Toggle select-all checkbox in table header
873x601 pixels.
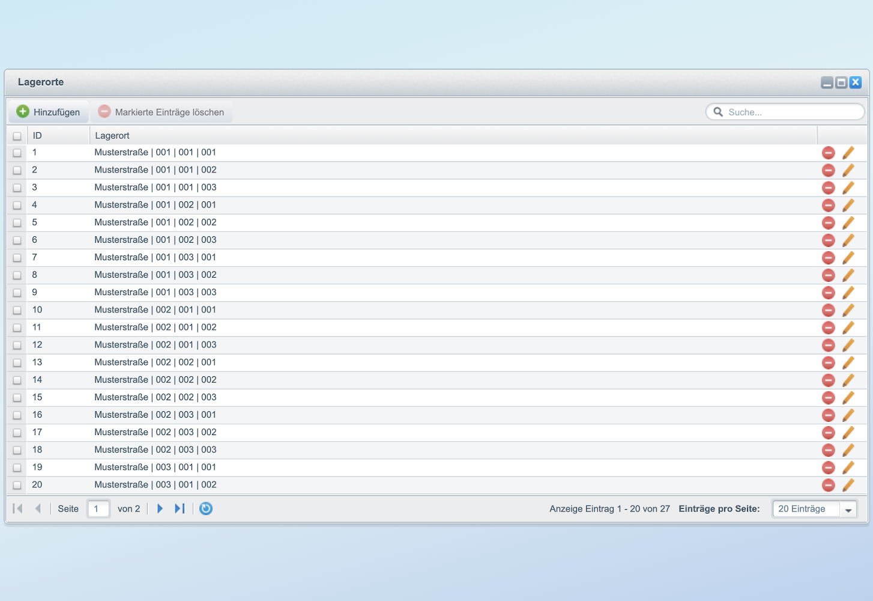(x=17, y=136)
